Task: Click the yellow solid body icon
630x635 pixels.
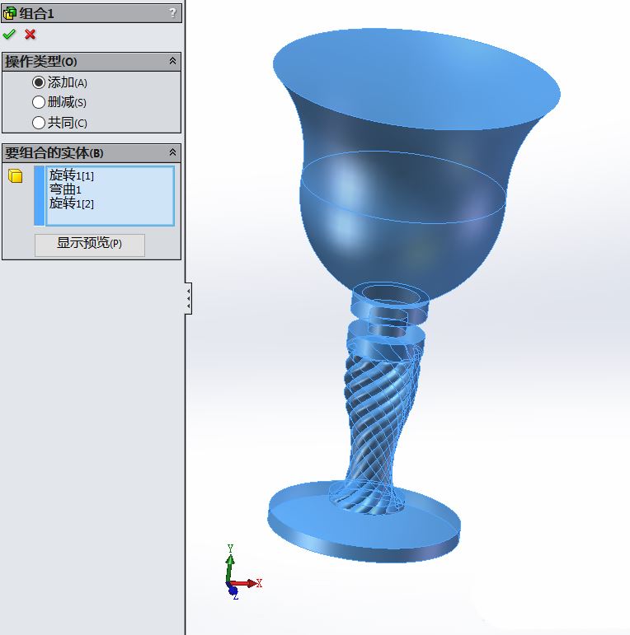Action: (16, 175)
